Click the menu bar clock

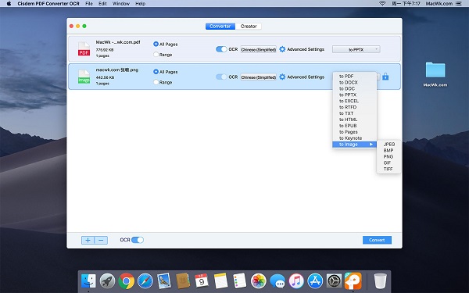pyautogui.click(x=406, y=4)
